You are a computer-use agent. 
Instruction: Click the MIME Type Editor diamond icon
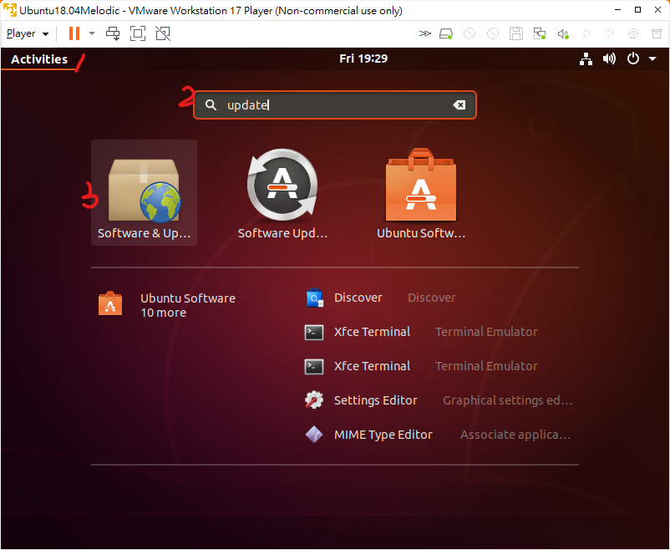coord(314,435)
